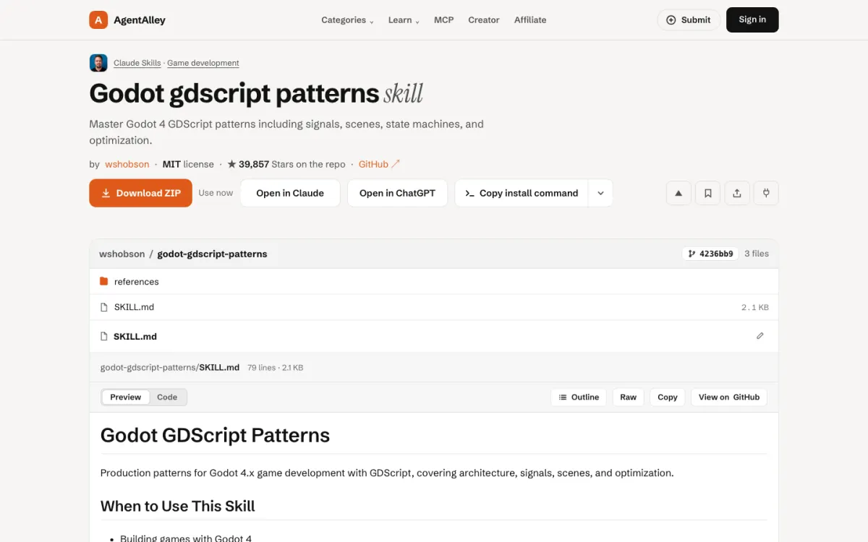The image size is (868, 542).
Task: Open the SKILL.md file row showing 2.1 KB
Action: pyautogui.click(x=434, y=307)
